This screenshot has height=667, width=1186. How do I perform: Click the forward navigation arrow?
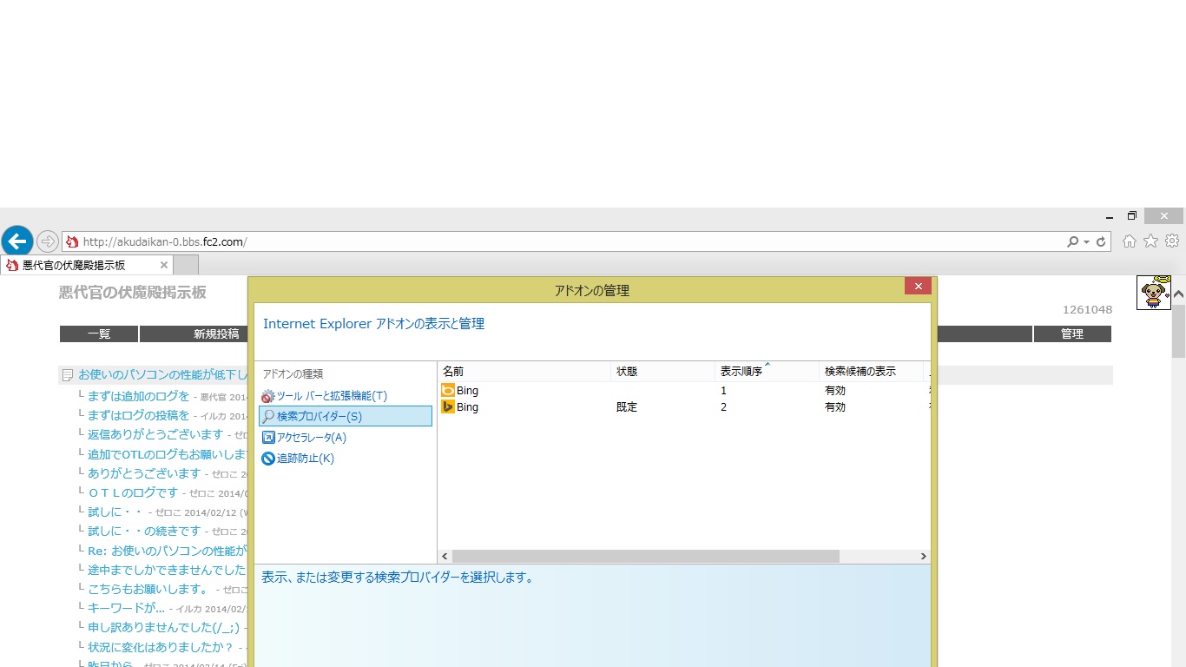49,241
